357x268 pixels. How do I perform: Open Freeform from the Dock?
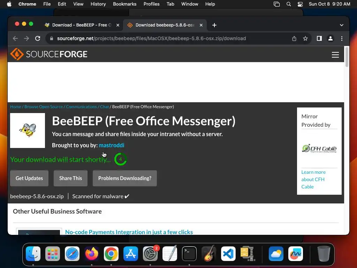[296, 254]
